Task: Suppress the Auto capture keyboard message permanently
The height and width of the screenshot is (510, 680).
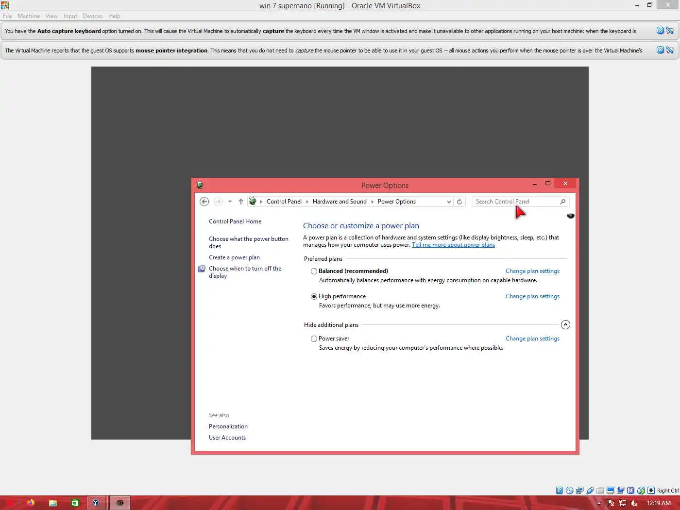Action: (x=670, y=31)
